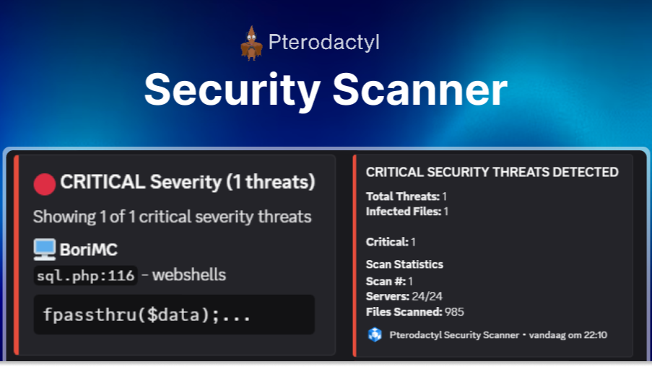Viewport: 652px width, 367px height.
Task: Click the computer icon beside BoriMC
Action: tap(45, 250)
